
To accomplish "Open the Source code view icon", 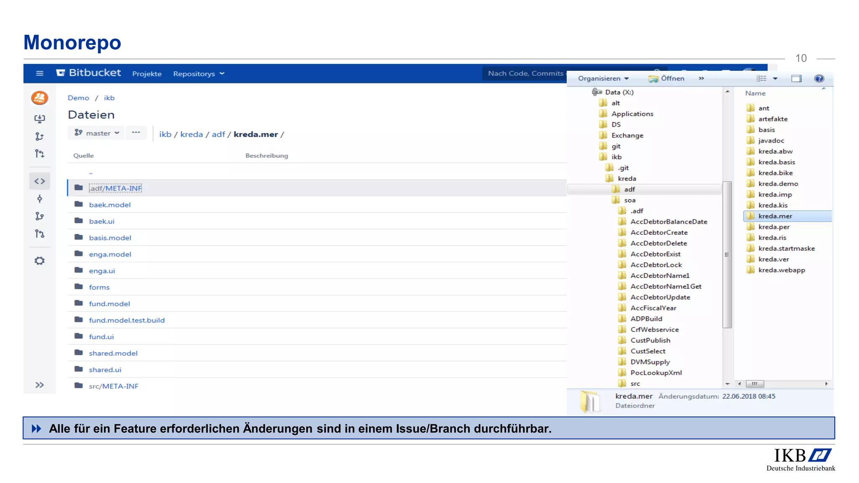I will [x=40, y=181].
